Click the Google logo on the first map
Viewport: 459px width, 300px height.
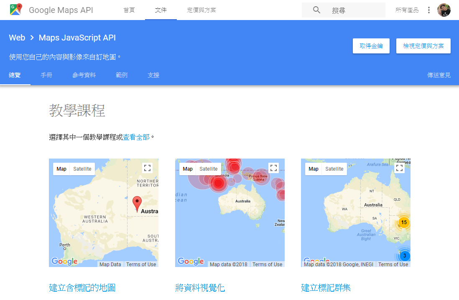coord(64,261)
